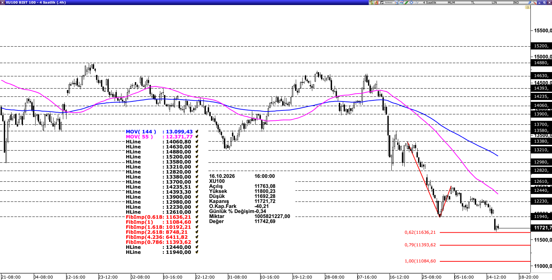The image size is (552, 280).
Task: Open the 4 Saatlik period selector
Action: click(x=429, y=3)
